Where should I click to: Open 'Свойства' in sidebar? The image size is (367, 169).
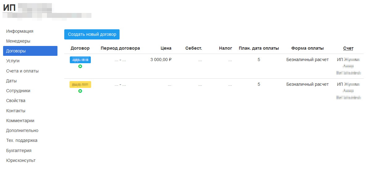point(16,101)
